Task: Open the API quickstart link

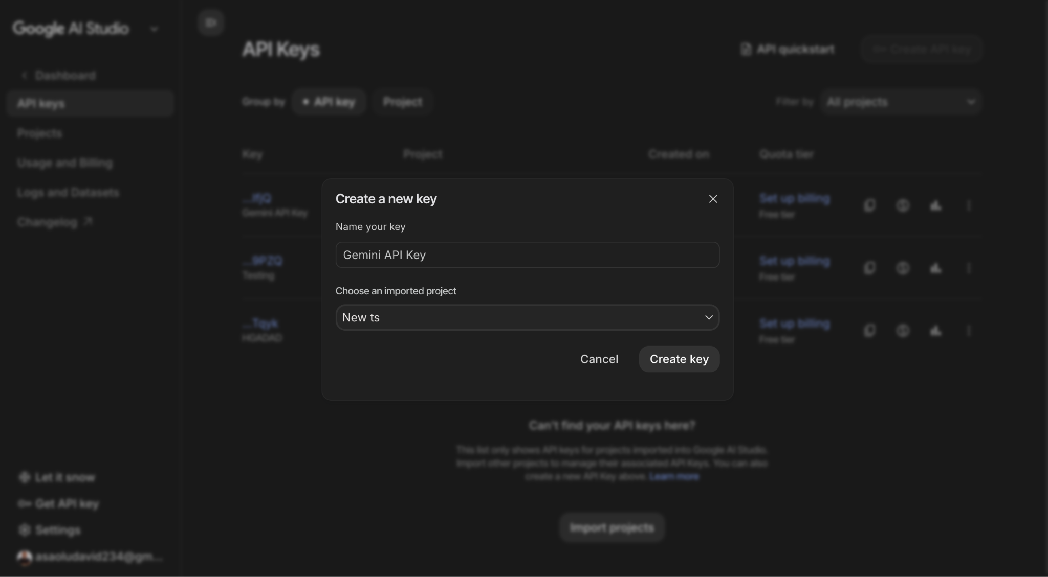Action: [788, 50]
